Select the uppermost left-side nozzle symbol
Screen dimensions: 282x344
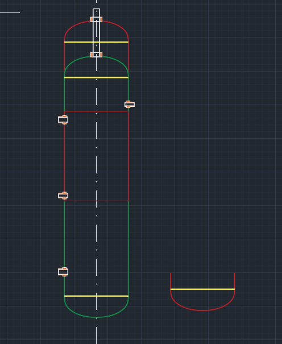tap(63, 119)
